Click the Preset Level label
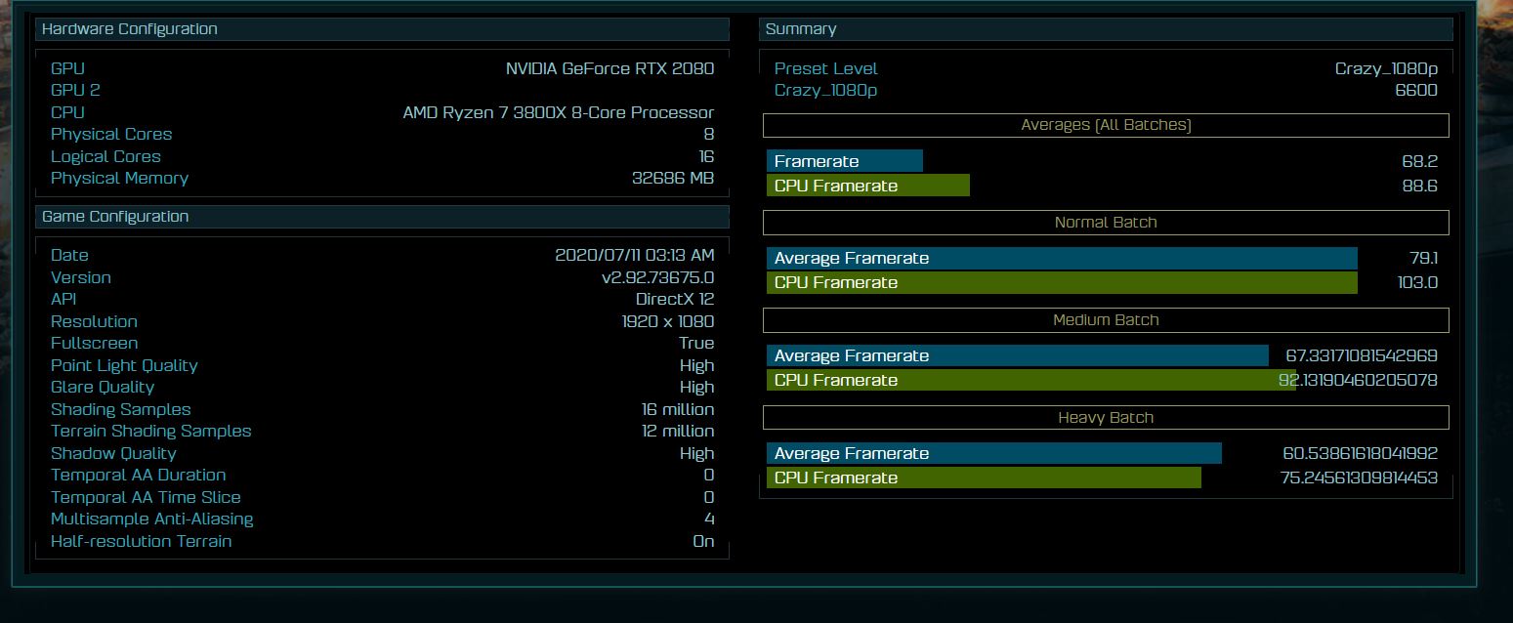 [825, 68]
